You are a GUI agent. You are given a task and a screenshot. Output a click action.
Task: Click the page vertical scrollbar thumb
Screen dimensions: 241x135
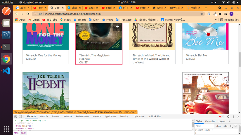[240, 59]
